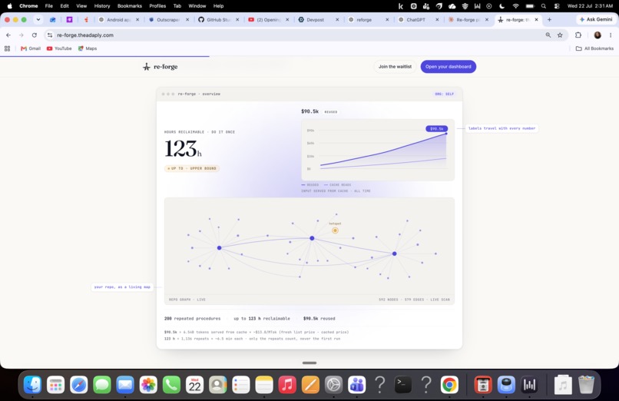Switch to the YouTube Opening tab
Screen dimensions: 619x401
(268, 19)
